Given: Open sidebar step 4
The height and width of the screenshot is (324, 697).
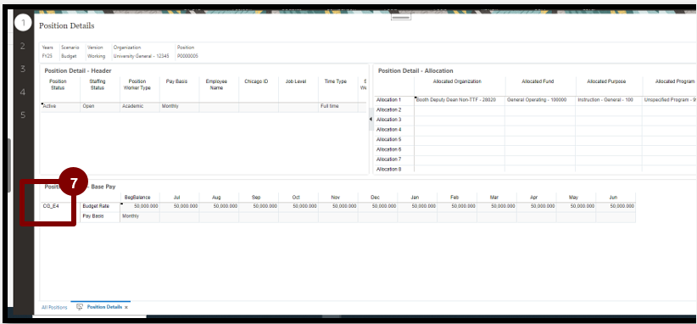Looking at the screenshot, I should pyautogui.click(x=23, y=92).
